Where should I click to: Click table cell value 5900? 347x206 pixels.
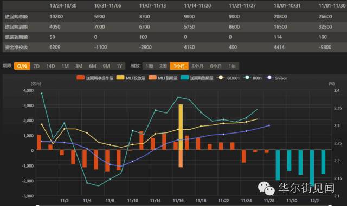pos(100,17)
